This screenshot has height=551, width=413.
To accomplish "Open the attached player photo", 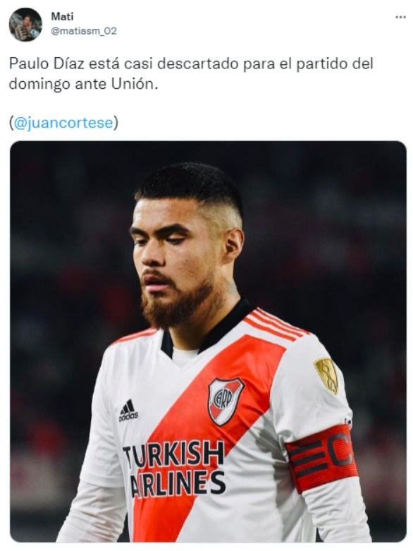I will (x=208, y=341).
